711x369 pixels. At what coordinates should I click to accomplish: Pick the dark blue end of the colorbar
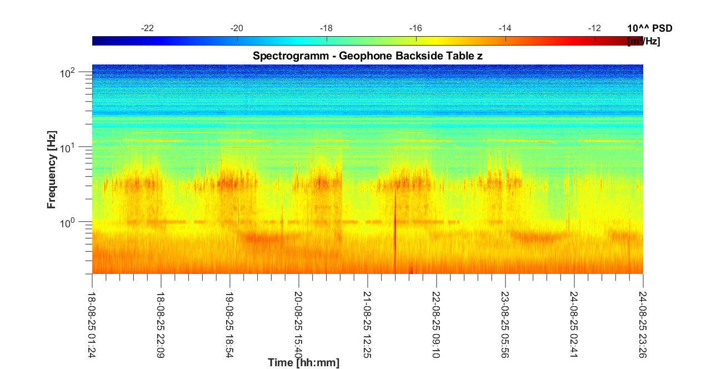point(96,41)
